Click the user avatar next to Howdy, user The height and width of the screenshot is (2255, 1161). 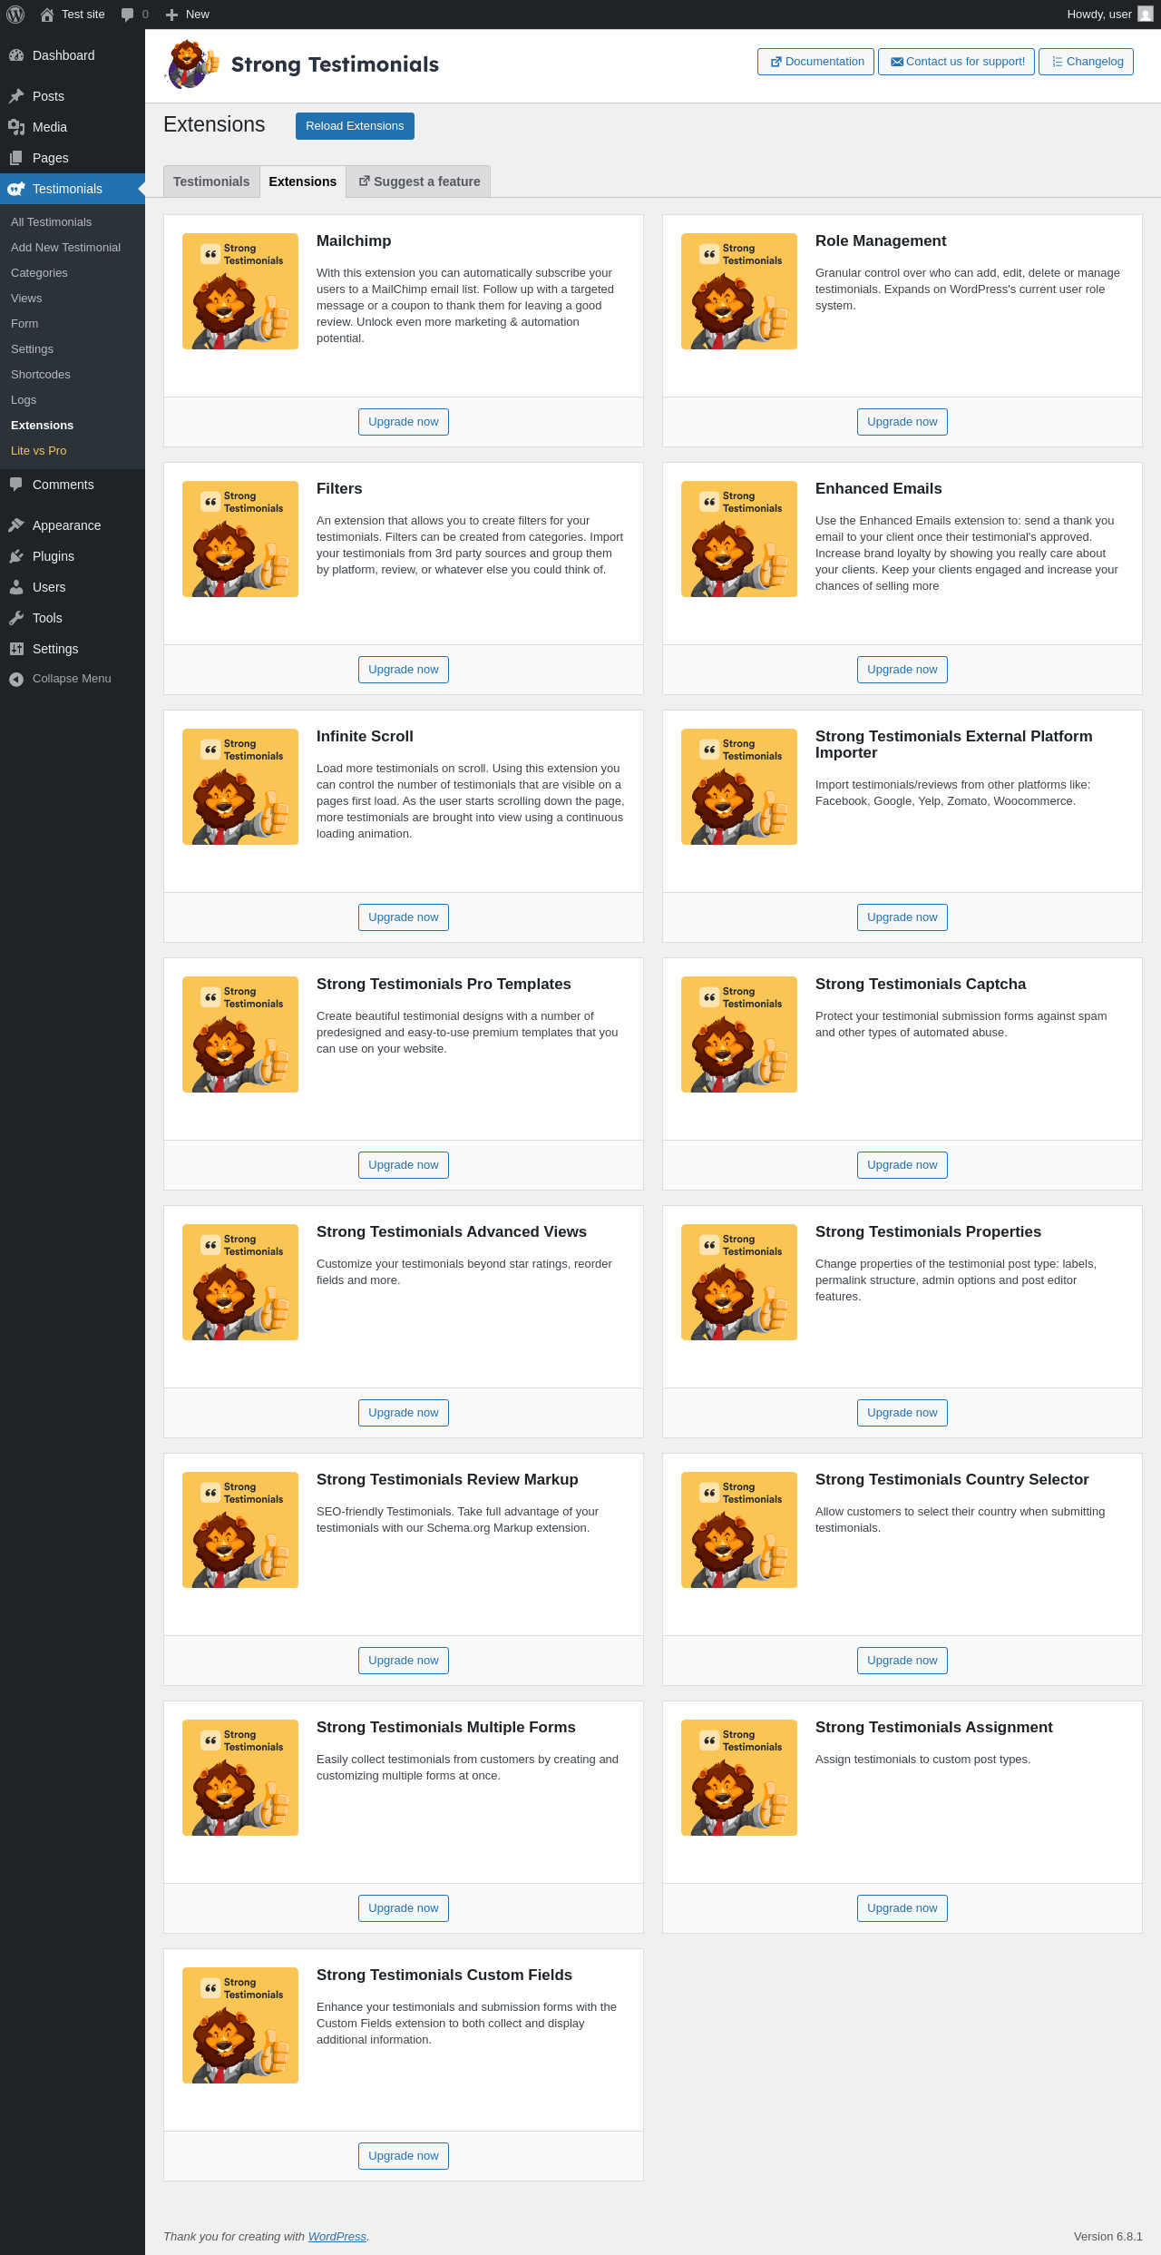(x=1146, y=15)
